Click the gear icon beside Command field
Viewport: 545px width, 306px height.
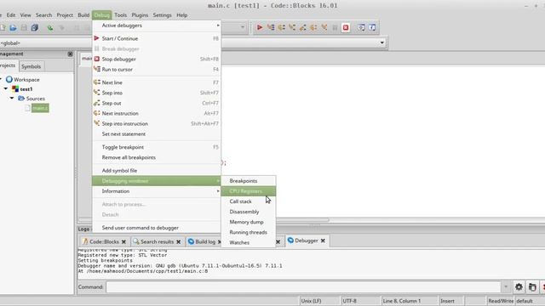[x=519, y=287]
